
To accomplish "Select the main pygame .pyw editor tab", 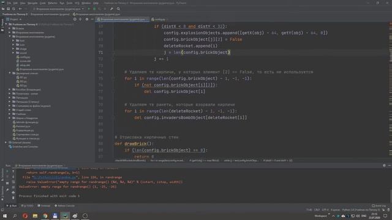I will point(123,19).
